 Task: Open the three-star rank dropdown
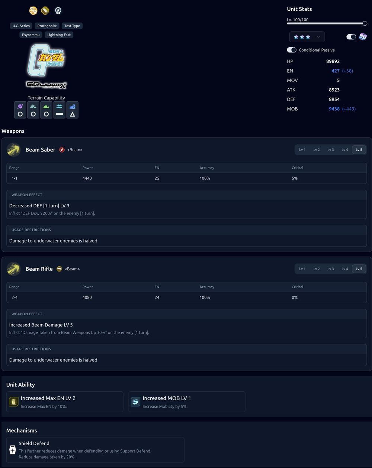click(x=307, y=37)
